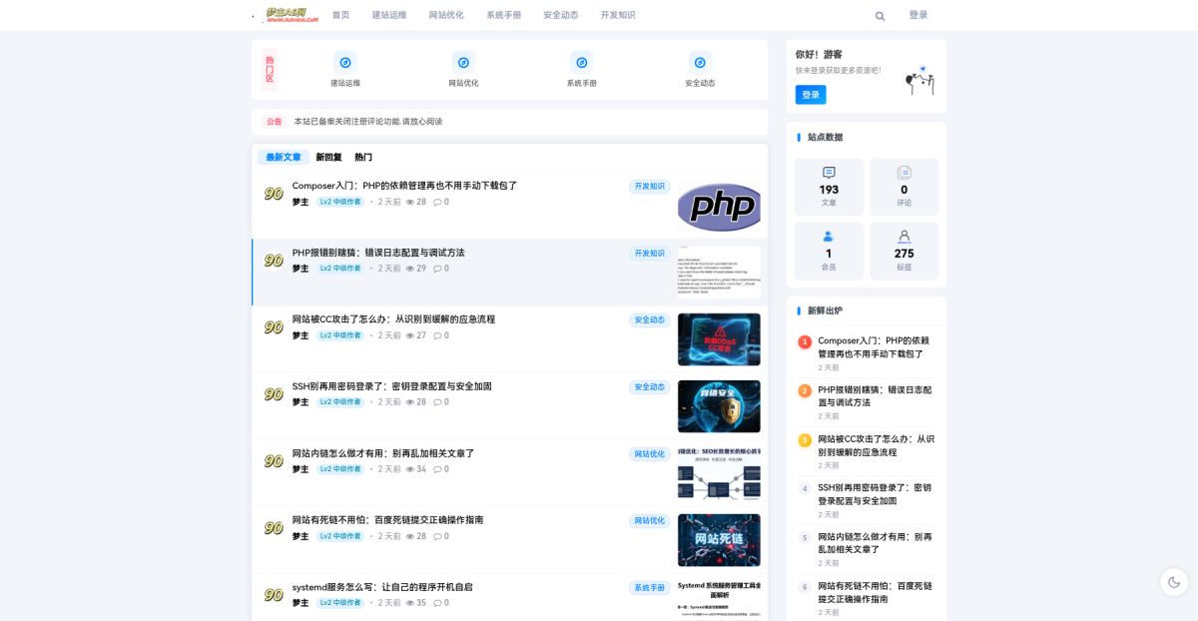Switch to the 热门 tab
Screen dimensions: 1198x621
tap(363, 158)
